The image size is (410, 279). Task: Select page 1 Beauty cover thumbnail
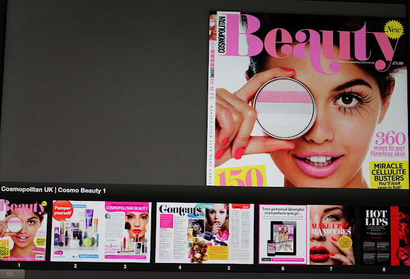click(x=23, y=230)
